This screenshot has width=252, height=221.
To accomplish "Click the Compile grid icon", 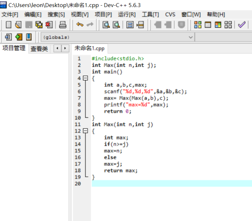I will coord(198,25).
